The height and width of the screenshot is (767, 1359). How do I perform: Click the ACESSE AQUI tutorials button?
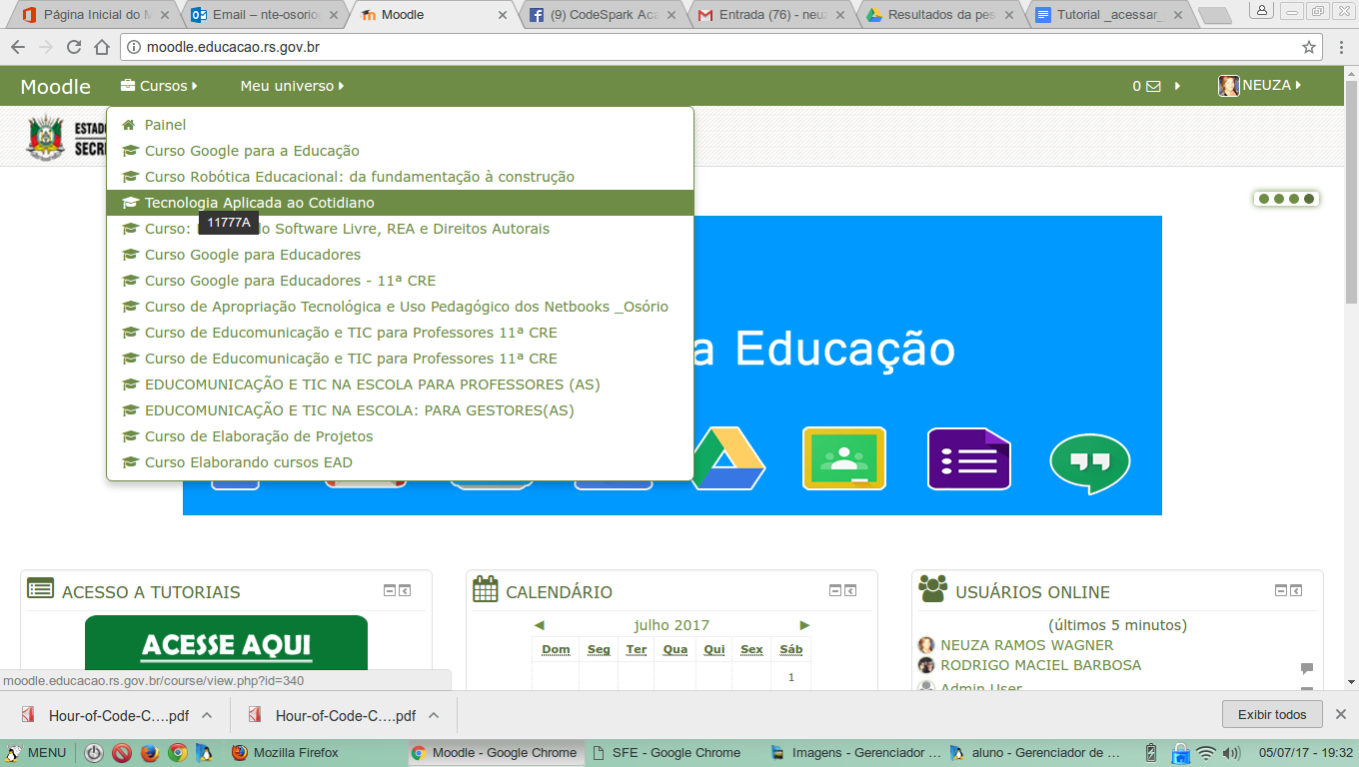[x=226, y=644]
